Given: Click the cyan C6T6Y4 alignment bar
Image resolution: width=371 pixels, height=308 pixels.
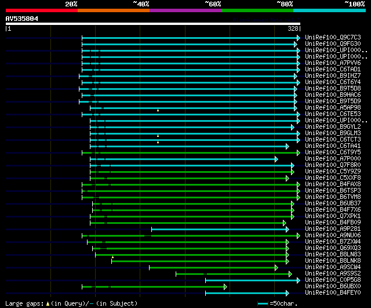Looking at the screenshot, I should [x=190, y=82].
